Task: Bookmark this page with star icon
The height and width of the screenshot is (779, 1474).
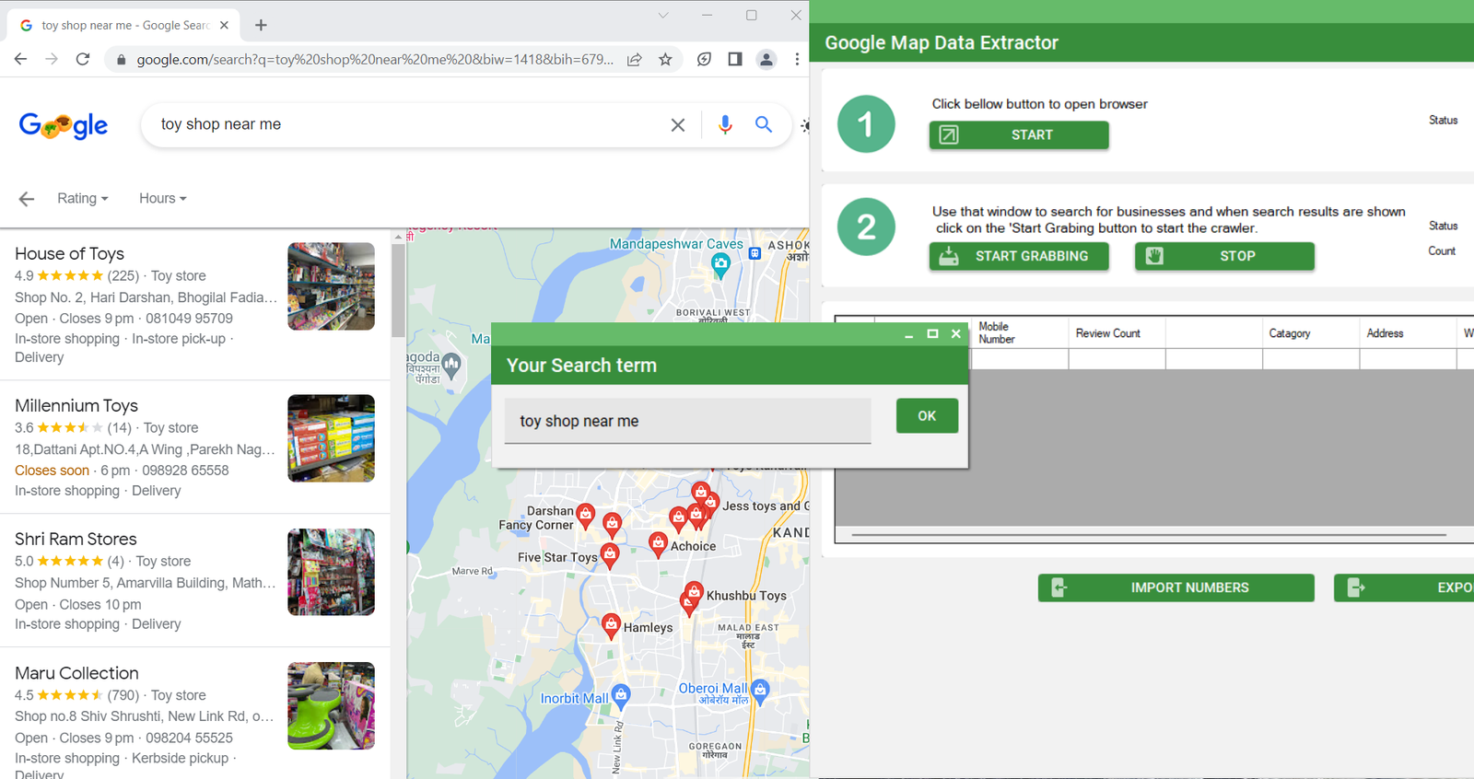Action: point(665,60)
